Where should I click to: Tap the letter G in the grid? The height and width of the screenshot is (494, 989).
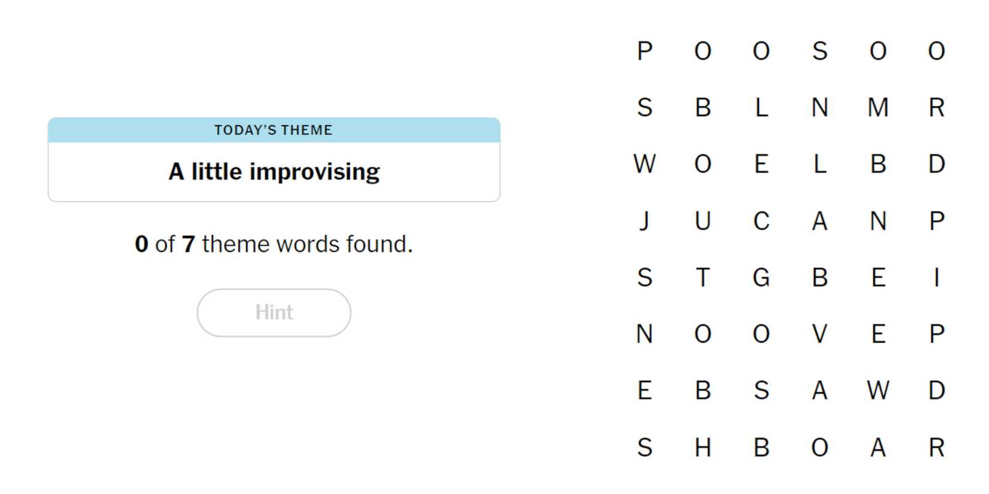pos(761,277)
